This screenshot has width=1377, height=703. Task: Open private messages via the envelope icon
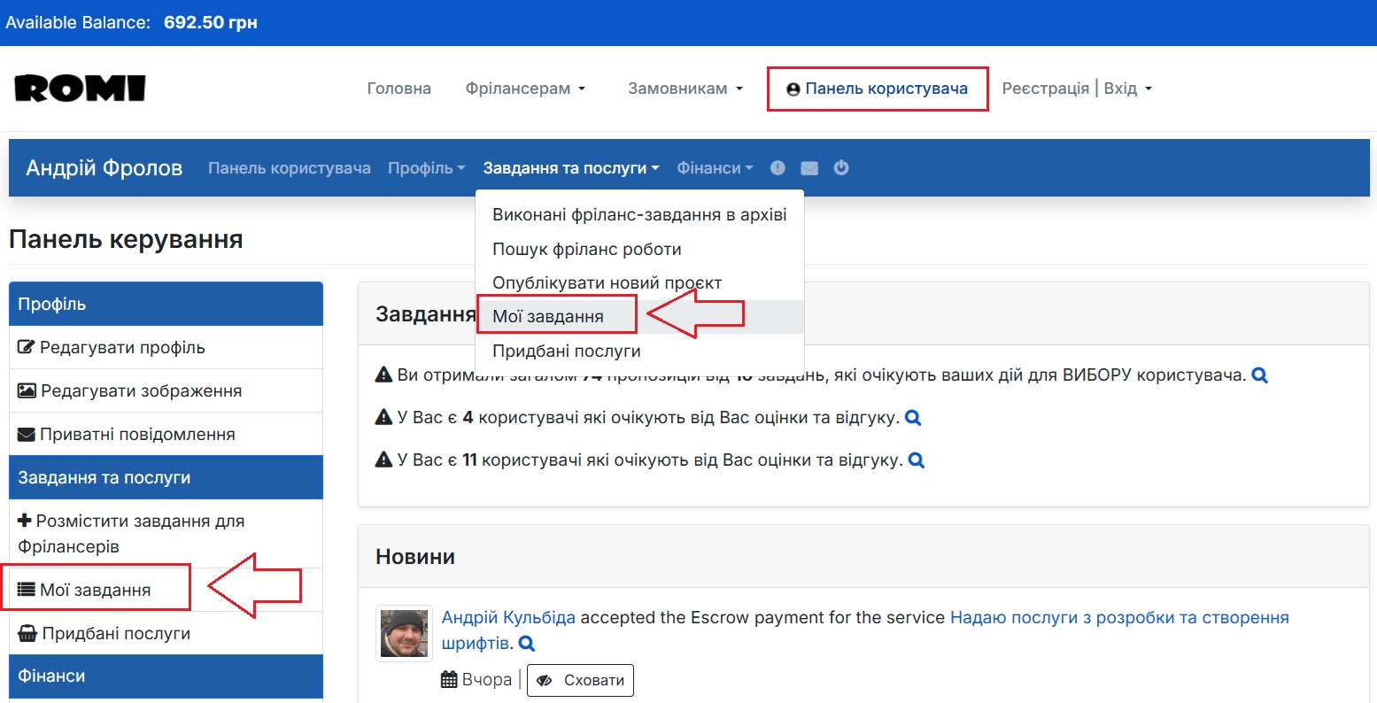pos(808,167)
